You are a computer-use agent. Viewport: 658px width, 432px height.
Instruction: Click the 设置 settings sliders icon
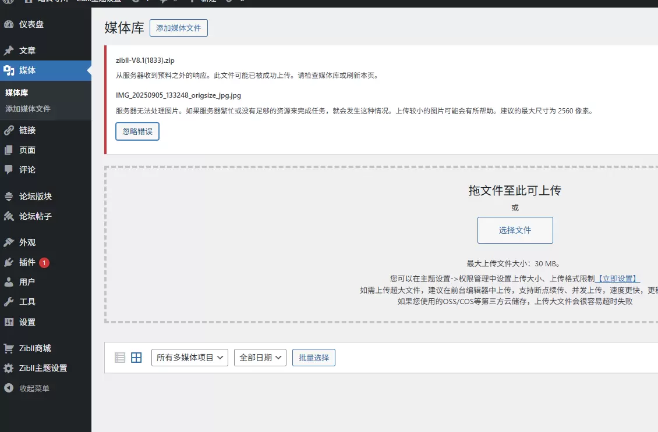coord(9,322)
